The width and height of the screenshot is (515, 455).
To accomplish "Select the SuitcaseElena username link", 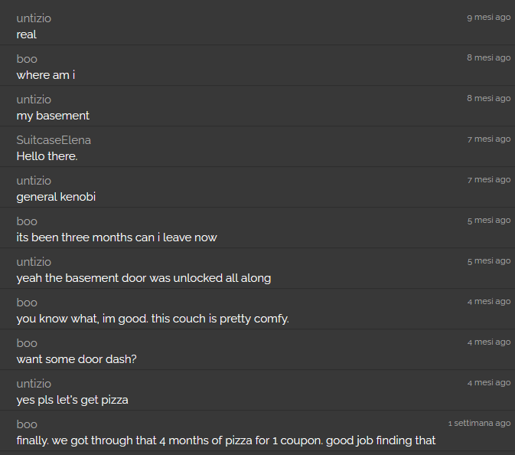I will pos(54,140).
